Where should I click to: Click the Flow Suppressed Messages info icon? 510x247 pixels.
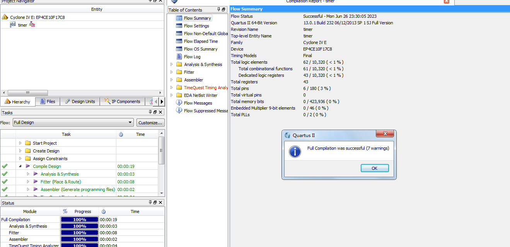tap(179, 110)
